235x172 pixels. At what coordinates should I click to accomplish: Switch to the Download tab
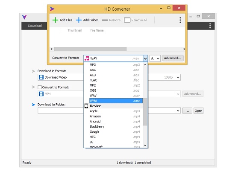[x=35, y=26]
